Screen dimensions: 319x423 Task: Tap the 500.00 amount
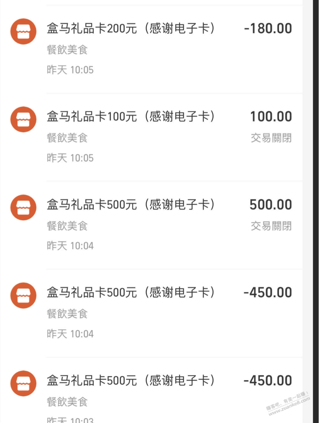(x=271, y=205)
